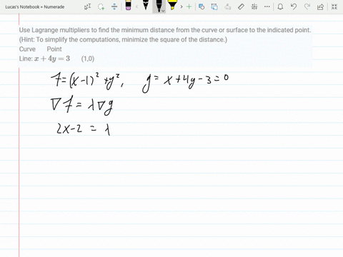Share the notebook page

pos(320,6)
